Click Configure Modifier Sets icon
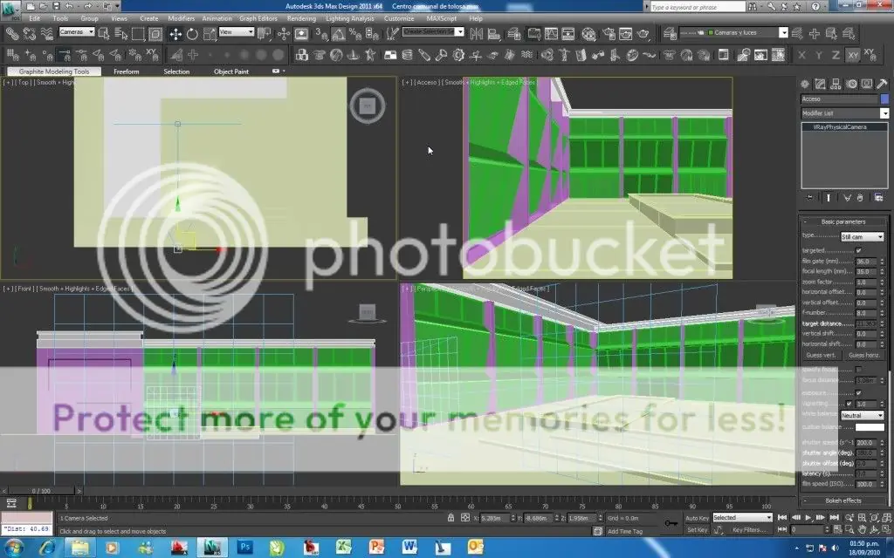This screenshot has width=894, height=558. click(878, 198)
